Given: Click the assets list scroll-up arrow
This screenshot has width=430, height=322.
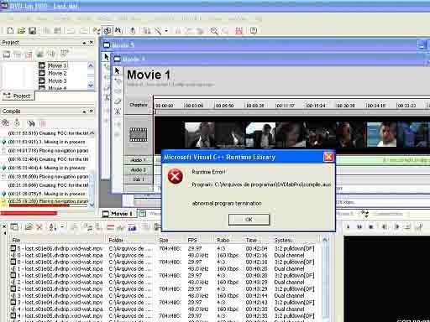Looking at the screenshot, I should [x=325, y=240].
